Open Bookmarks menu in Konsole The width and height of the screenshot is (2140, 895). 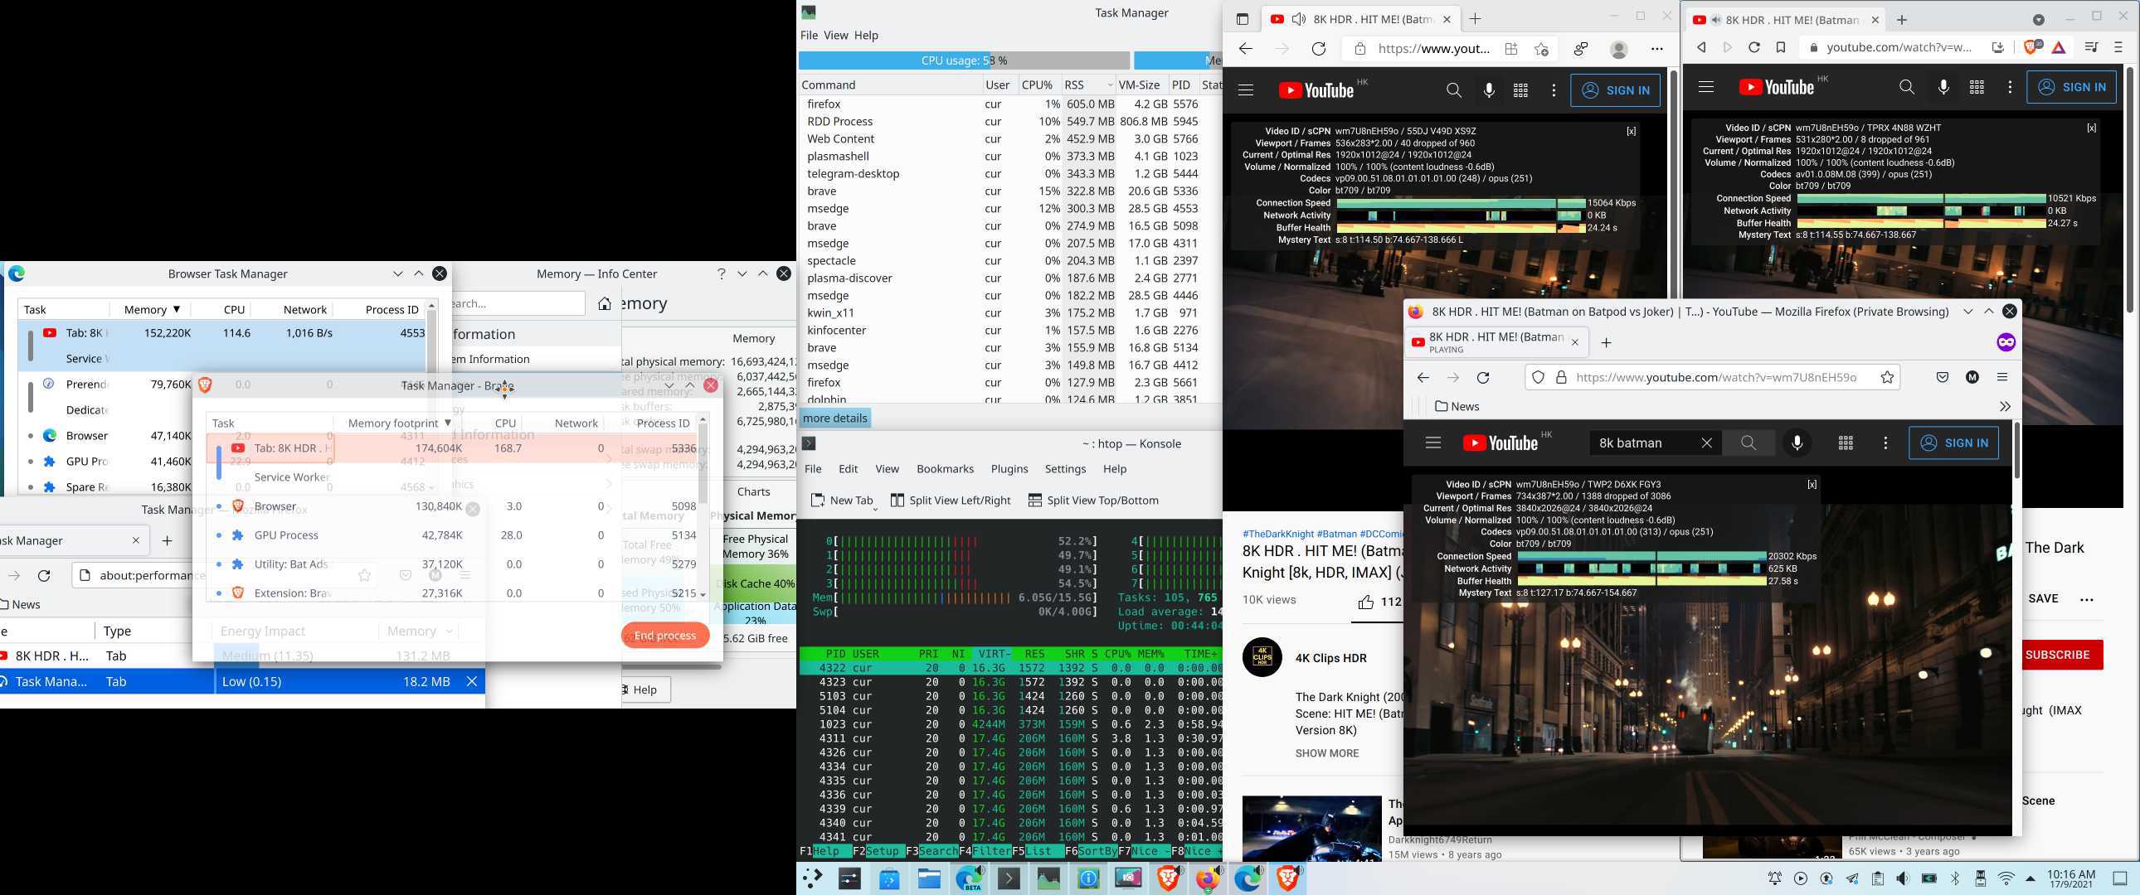click(x=945, y=469)
